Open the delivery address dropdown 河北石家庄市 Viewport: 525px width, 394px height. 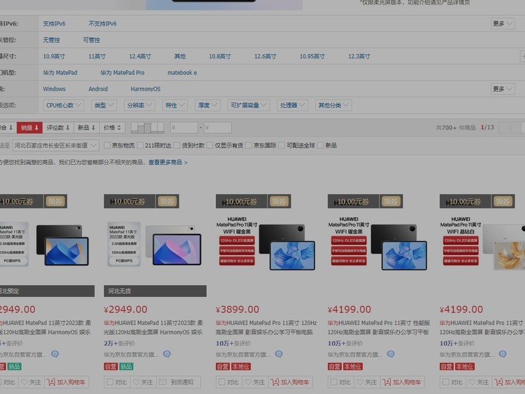point(56,145)
